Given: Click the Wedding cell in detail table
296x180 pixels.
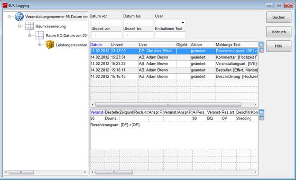Looking at the screenshot, I should (243, 118).
